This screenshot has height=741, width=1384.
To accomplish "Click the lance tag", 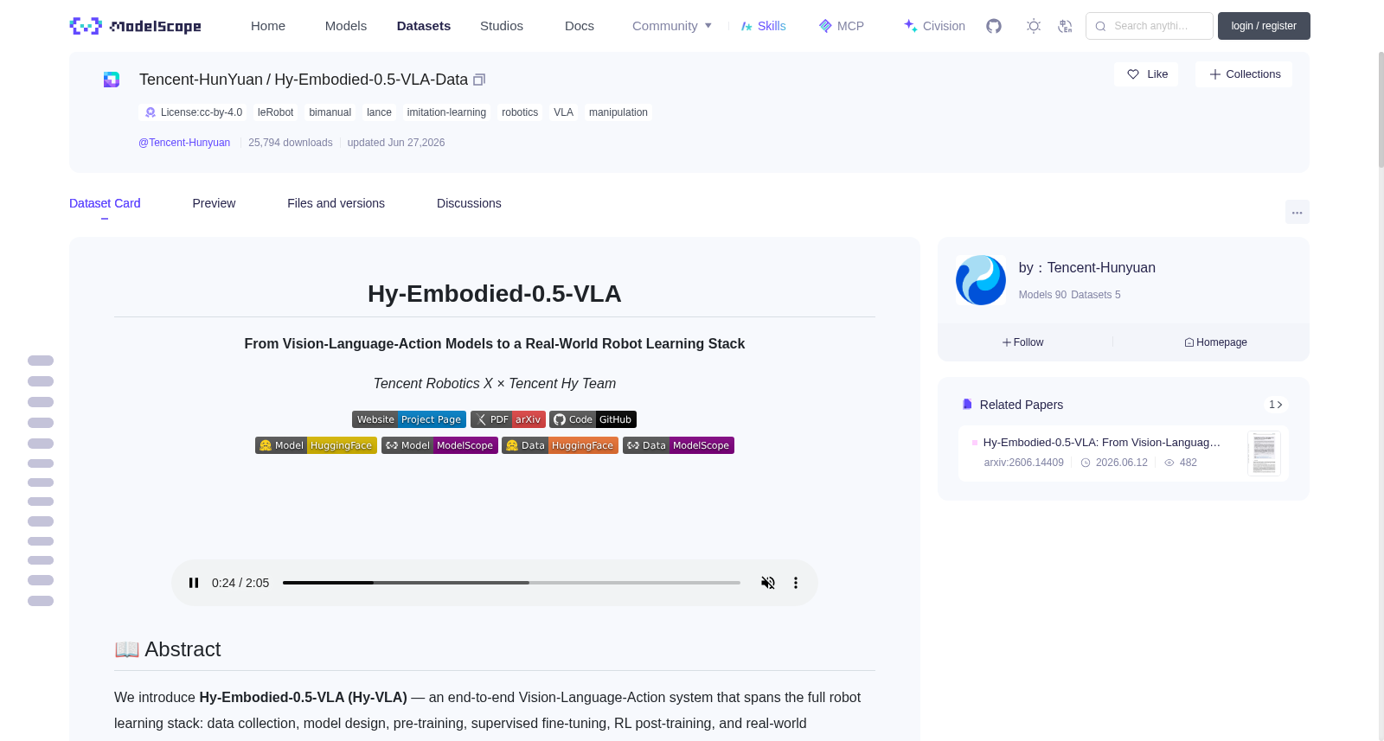I will 379,112.
